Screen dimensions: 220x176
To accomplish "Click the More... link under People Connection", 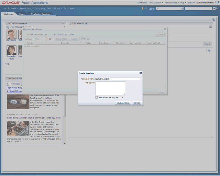I will tap(8, 64).
